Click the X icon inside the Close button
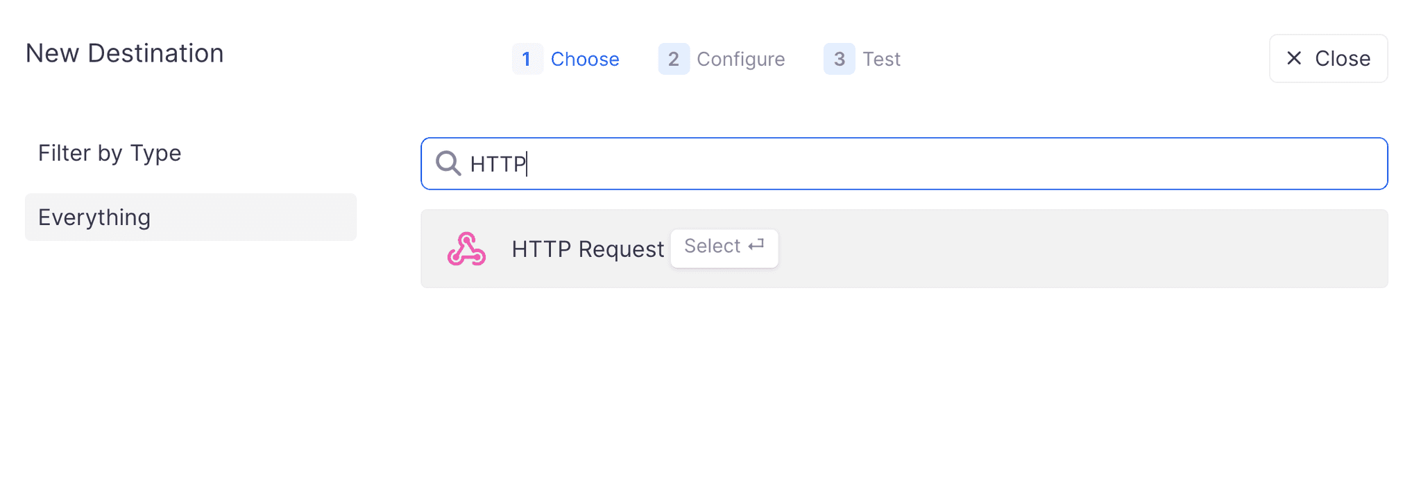Image resolution: width=1421 pixels, height=482 pixels. [1293, 58]
